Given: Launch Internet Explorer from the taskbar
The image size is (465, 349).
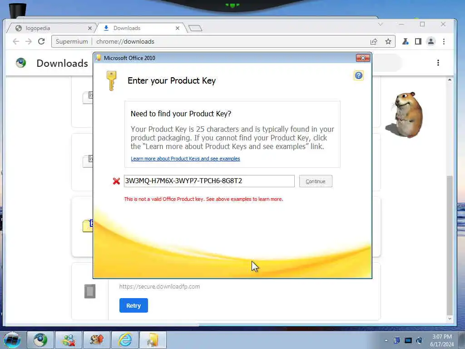Looking at the screenshot, I should 125,340.
